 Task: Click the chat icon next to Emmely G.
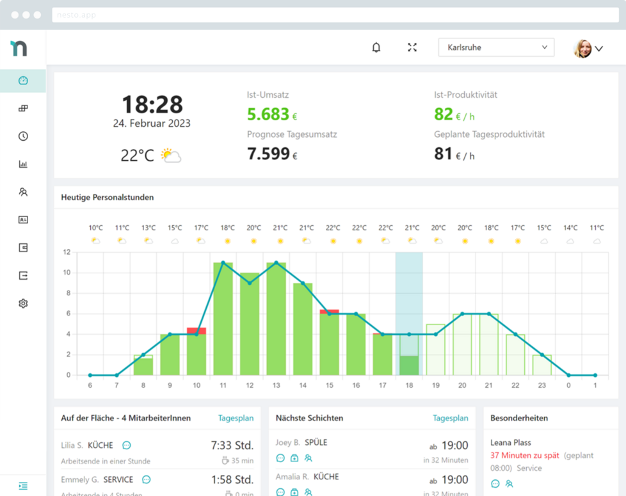pyautogui.click(x=146, y=479)
